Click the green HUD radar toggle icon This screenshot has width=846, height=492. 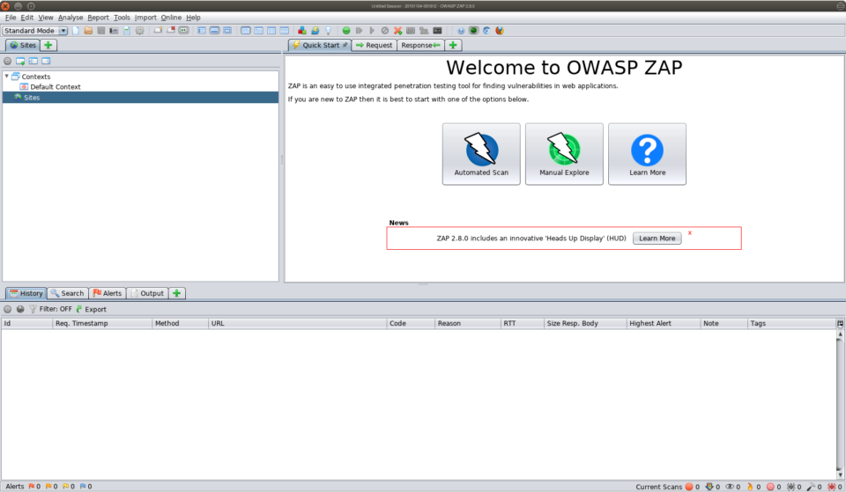[474, 31]
